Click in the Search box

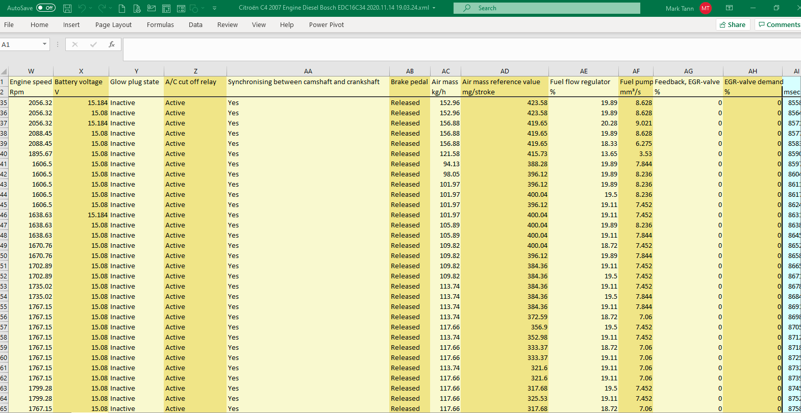[x=547, y=8]
